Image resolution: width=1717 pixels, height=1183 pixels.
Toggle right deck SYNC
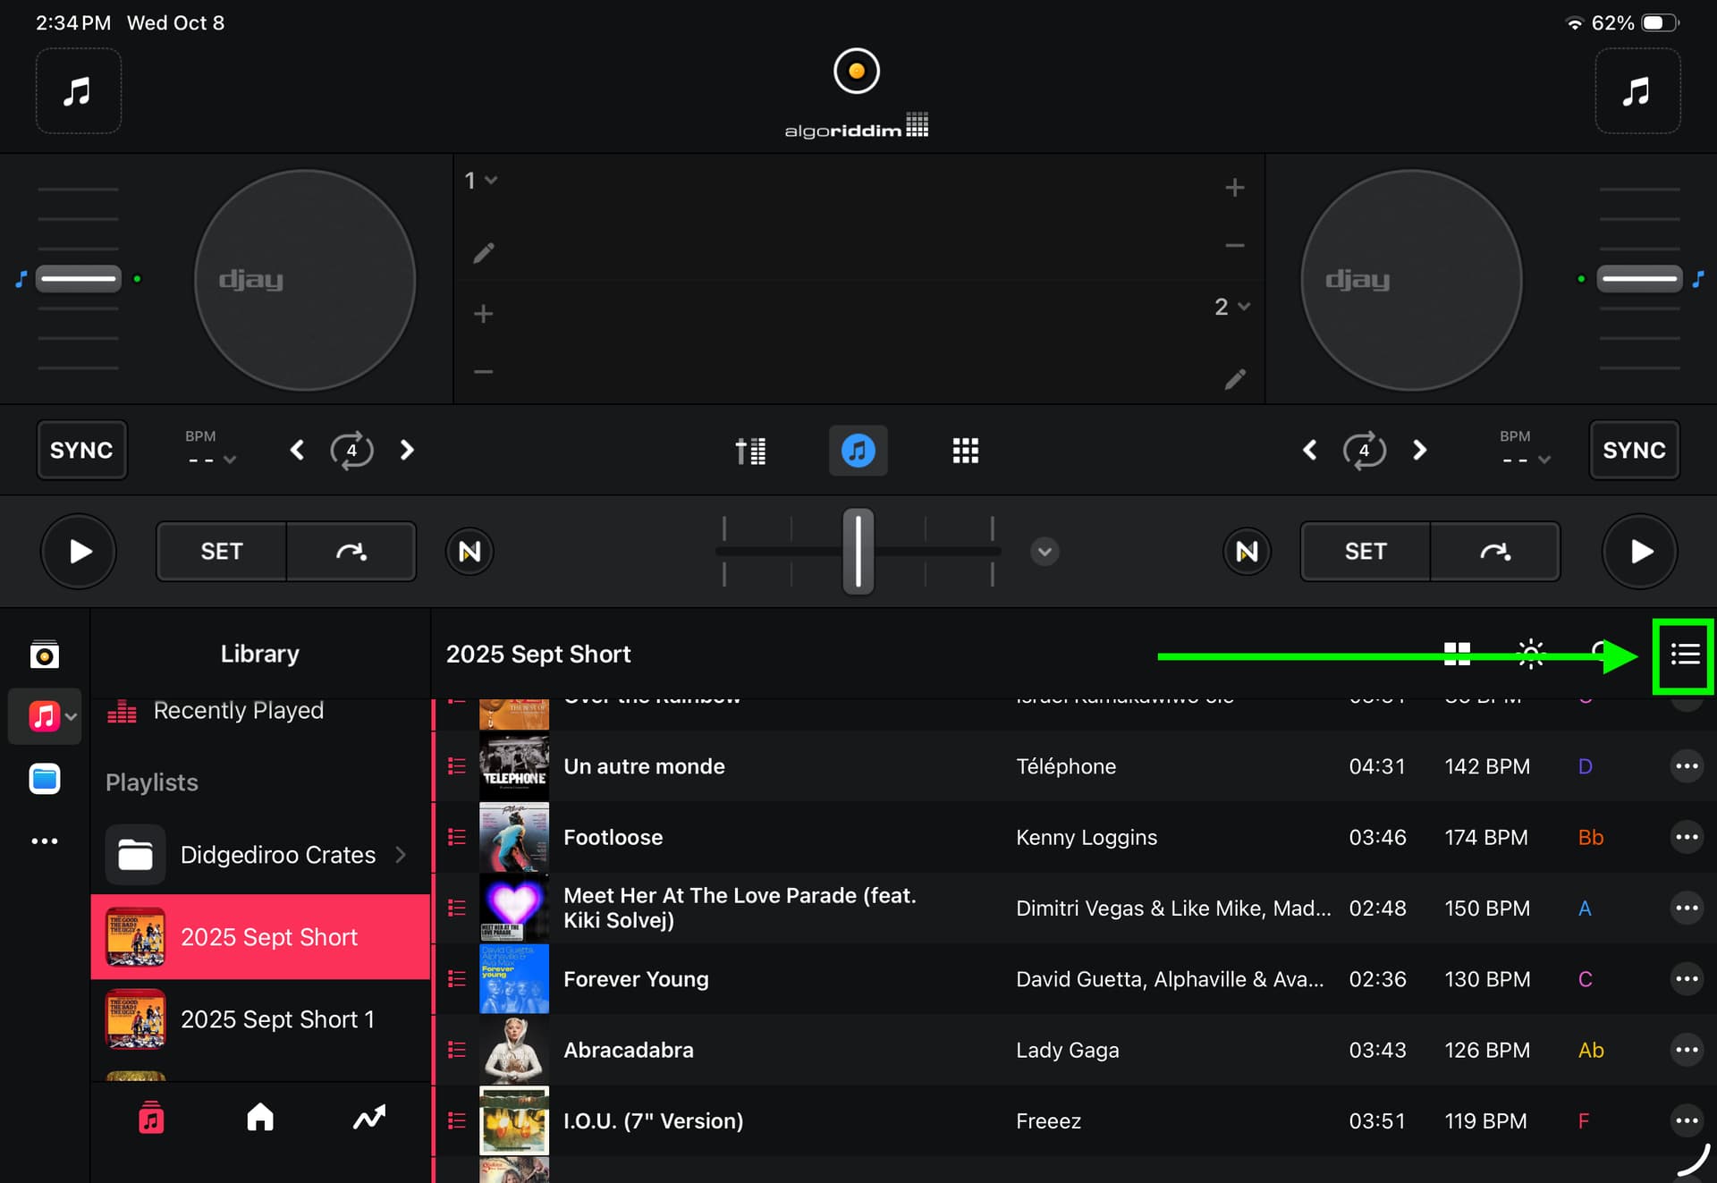pos(1633,450)
